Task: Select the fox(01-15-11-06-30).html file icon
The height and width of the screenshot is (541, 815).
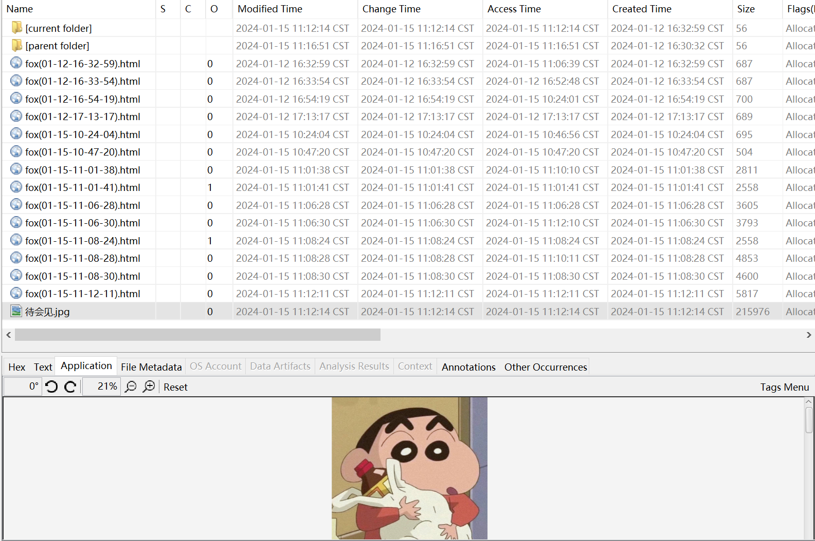Action: tap(16, 223)
